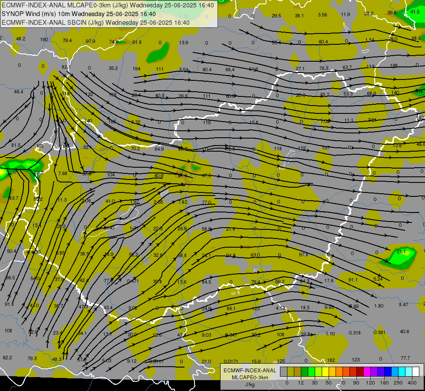This screenshot has height=391, width=425.
Task: Click the gray swatch in the legend
Action: point(283,371)
